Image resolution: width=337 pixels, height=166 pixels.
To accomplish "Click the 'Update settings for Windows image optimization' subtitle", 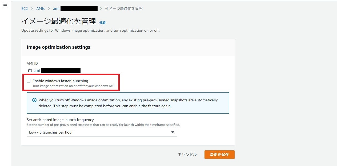I will click(90, 30).
